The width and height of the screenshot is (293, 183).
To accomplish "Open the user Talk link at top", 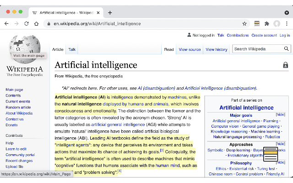I will [221, 35].
